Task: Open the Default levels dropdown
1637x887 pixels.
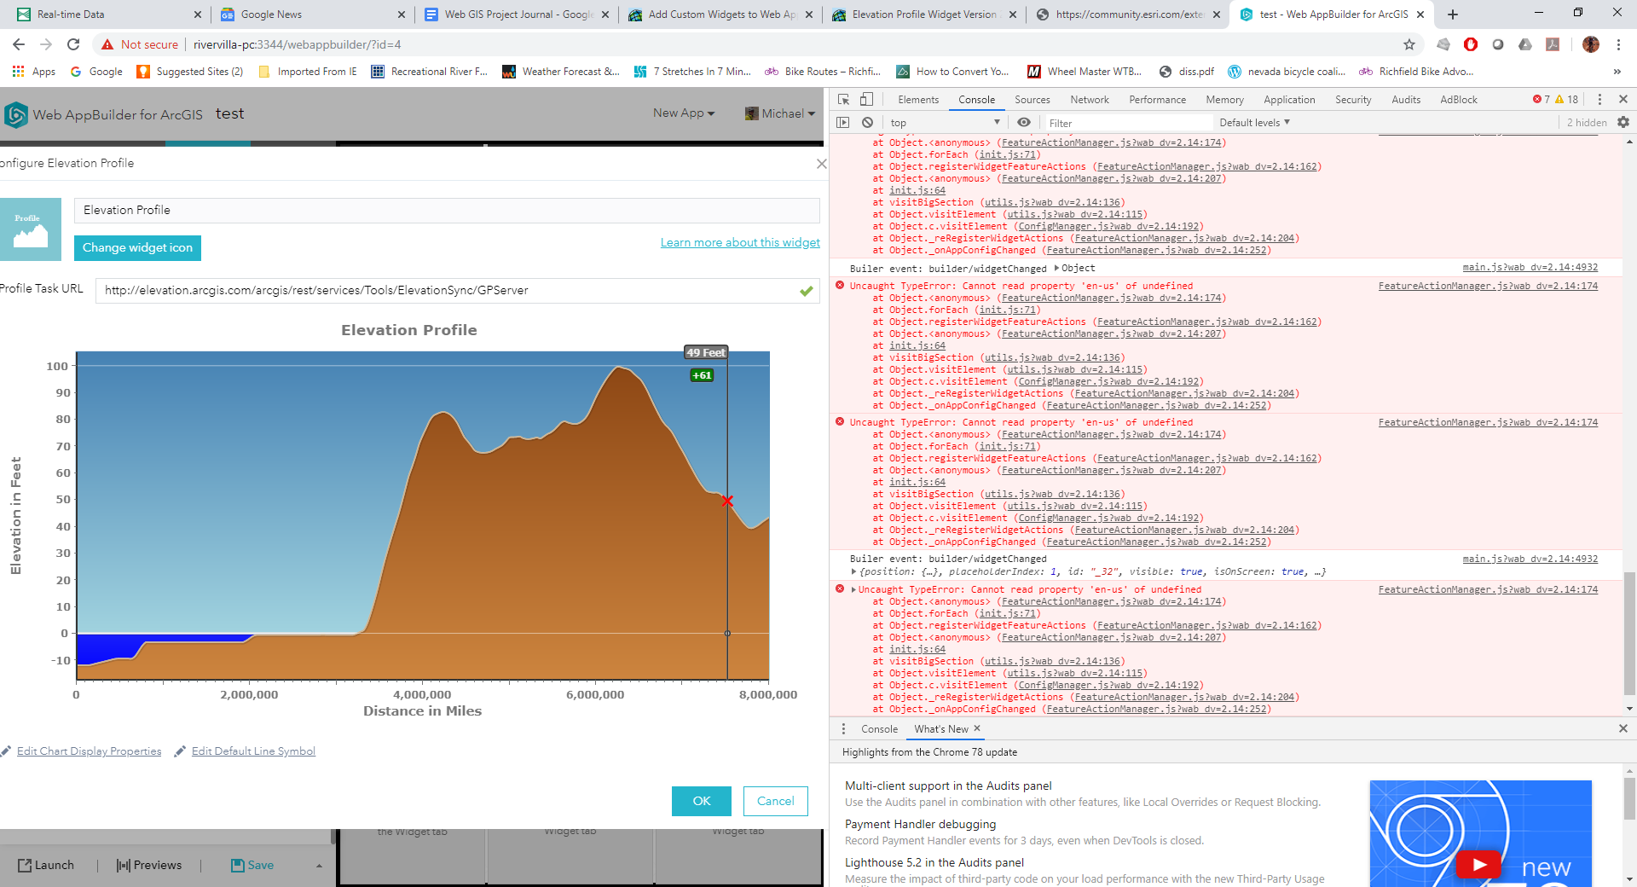Action: tap(1253, 122)
